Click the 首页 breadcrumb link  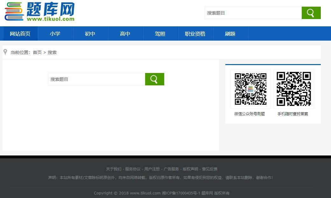[37, 52]
